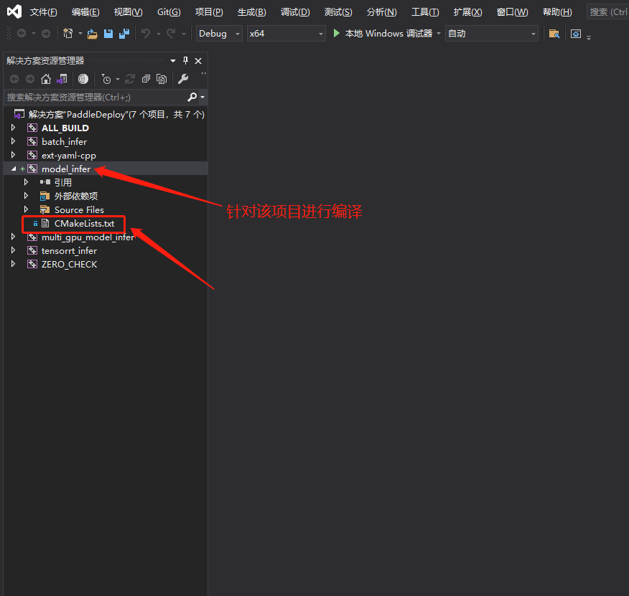The height and width of the screenshot is (596, 629).
Task: Click the Save All toolbar icon
Action: tap(124, 34)
